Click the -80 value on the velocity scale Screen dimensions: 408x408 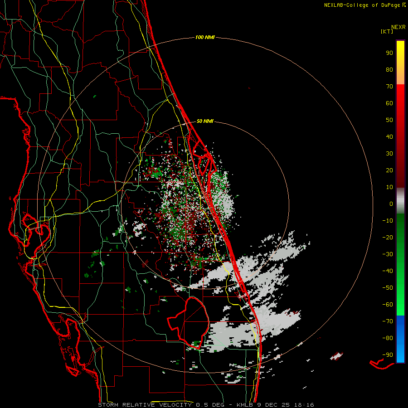tap(388, 338)
